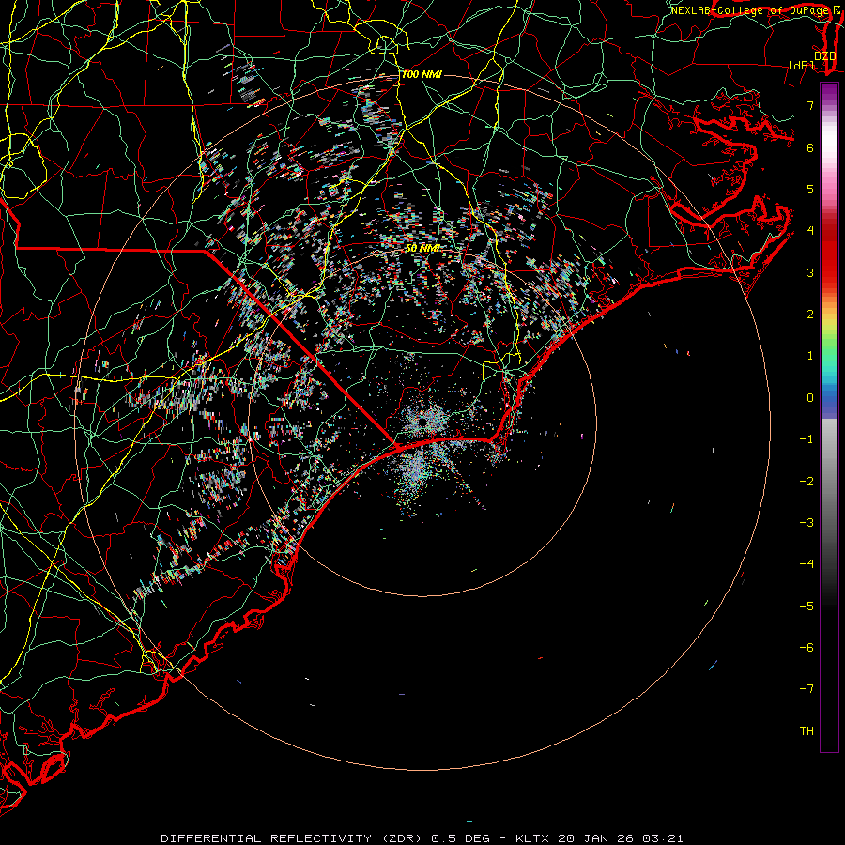This screenshot has height=845, width=845.
Task: Click the ZDR color scale bar
Action: pyautogui.click(x=829, y=417)
